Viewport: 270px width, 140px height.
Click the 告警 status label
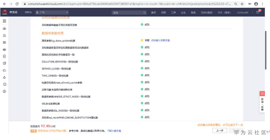pyautogui.click(x=147, y=40)
